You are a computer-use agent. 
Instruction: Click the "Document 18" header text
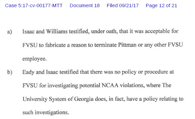pyautogui.click(x=85, y=5)
